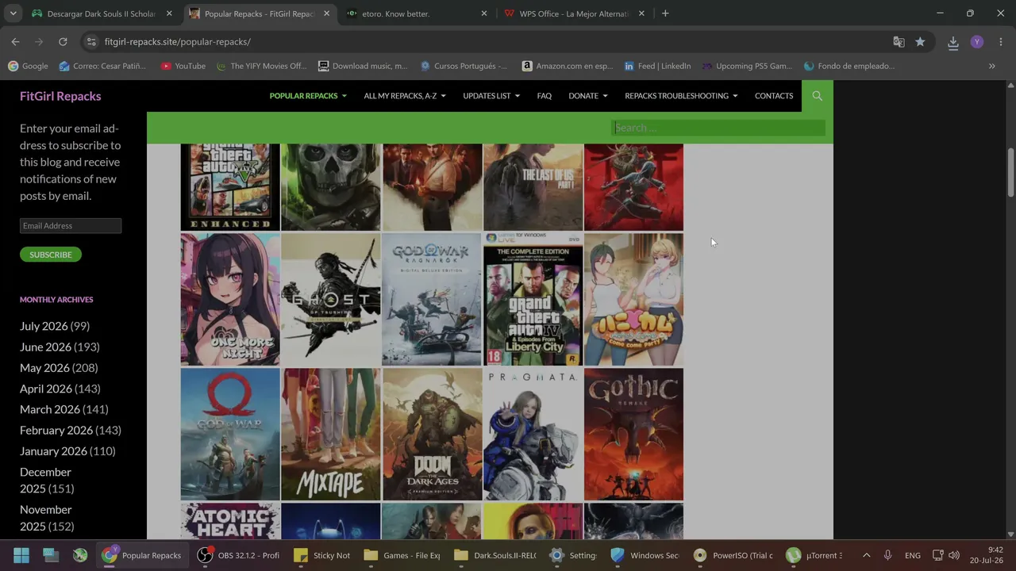Open the Grand Theft Auto IV cover
The height and width of the screenshot is (571, 1016).
click(533, 300)
